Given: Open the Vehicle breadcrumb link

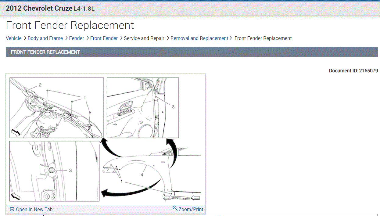Looking at the screenshot, I should 14,38.
